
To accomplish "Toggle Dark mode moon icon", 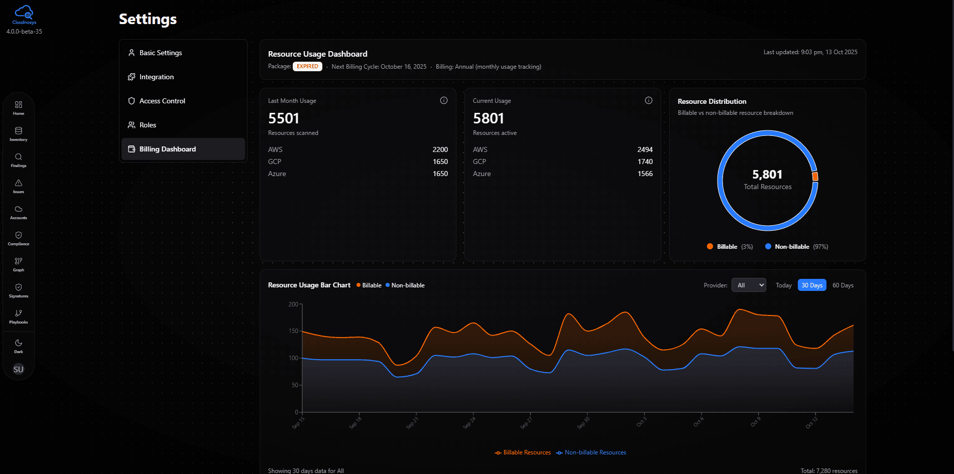I will click(x=19, y=343).
